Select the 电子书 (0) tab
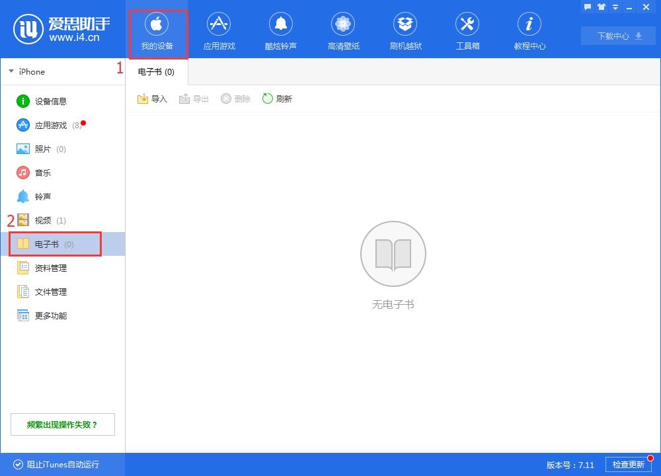 click(x=156, y=72)
